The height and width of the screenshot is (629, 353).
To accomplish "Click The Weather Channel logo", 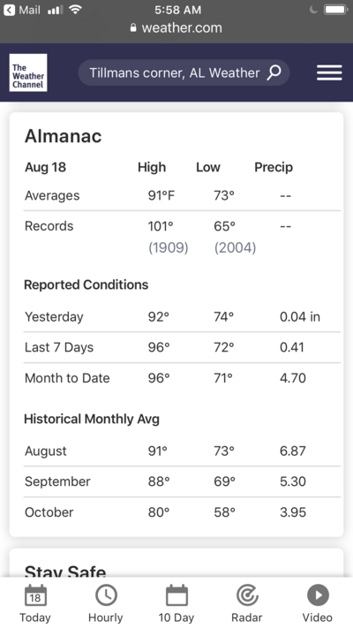I will (x=28, y=72).
